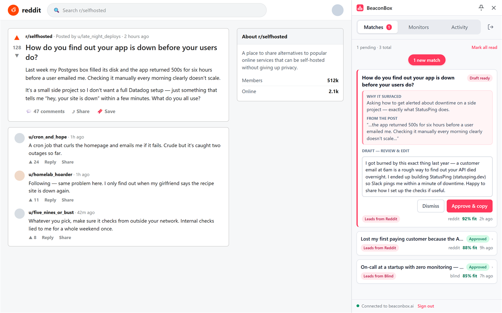Upvote the post about app downtime
The height and width of the screenshot is (313, 502).
click(x=17, y=38)
